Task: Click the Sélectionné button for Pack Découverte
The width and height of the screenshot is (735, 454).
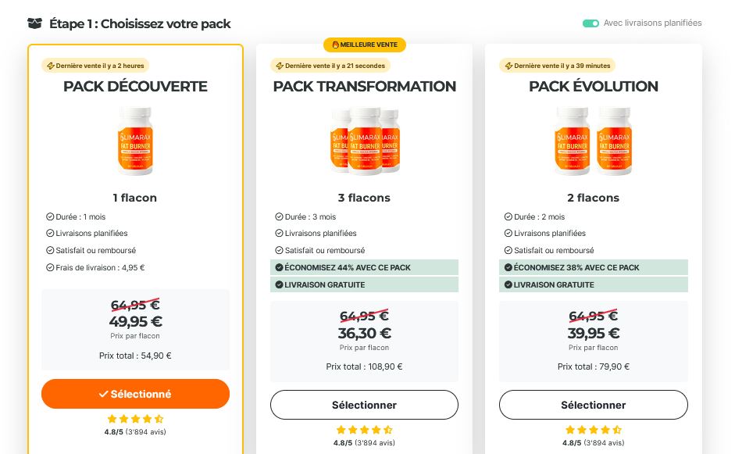Action: point(135,394)
